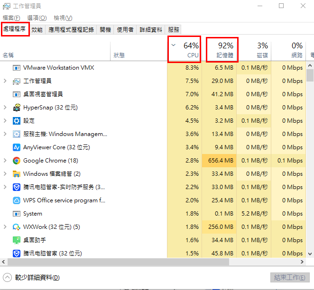Click the vertical scrollbar up arrow
Image resolution: width=314 pixels, height=290 pixels.
coord(310,65)
